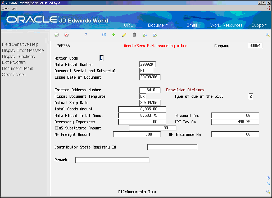The image size is (272, 198).
Task: Click NF Insurance Am field
Action: pyautogui.click(x=235, y=134)
